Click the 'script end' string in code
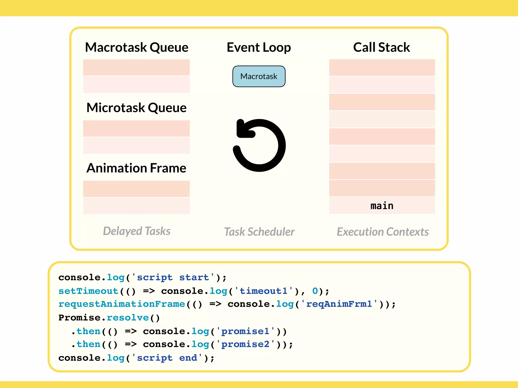Viewport: 518px width, 388px height. click(167, 358)
